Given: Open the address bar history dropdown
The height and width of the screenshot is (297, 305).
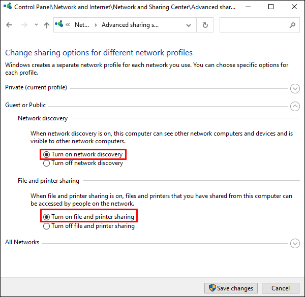Looking at the screenshot, I should [x=188, y=25].
